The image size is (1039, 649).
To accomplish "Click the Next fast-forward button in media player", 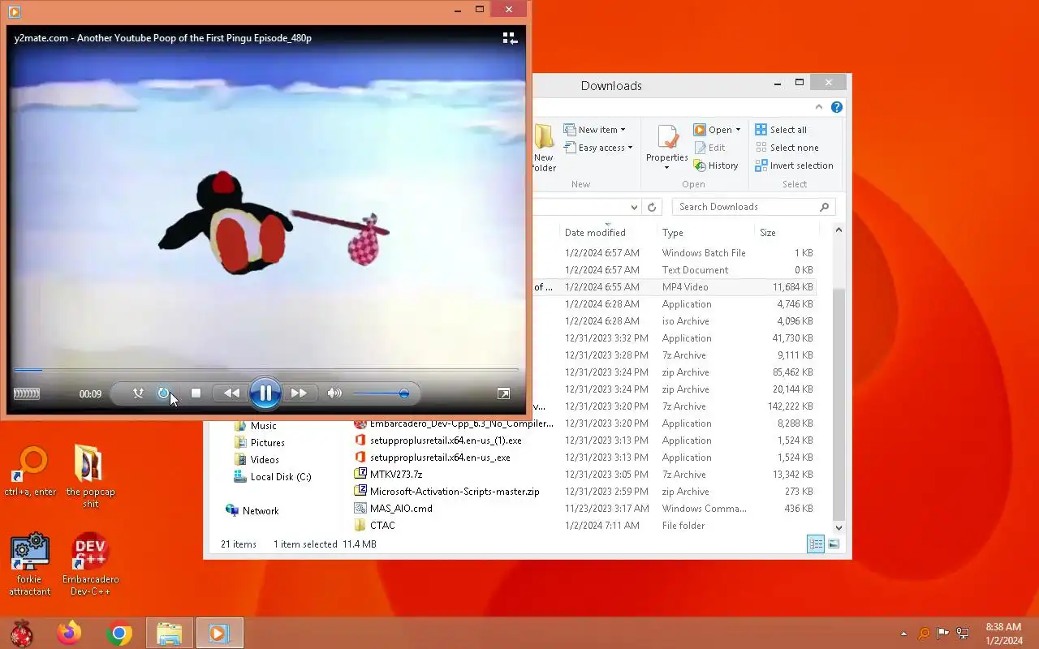I will [x=299, y=393].
